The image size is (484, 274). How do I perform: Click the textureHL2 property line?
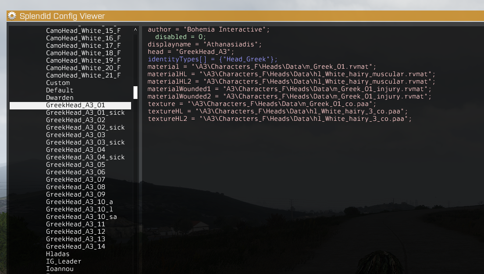(x=280, y=119)
